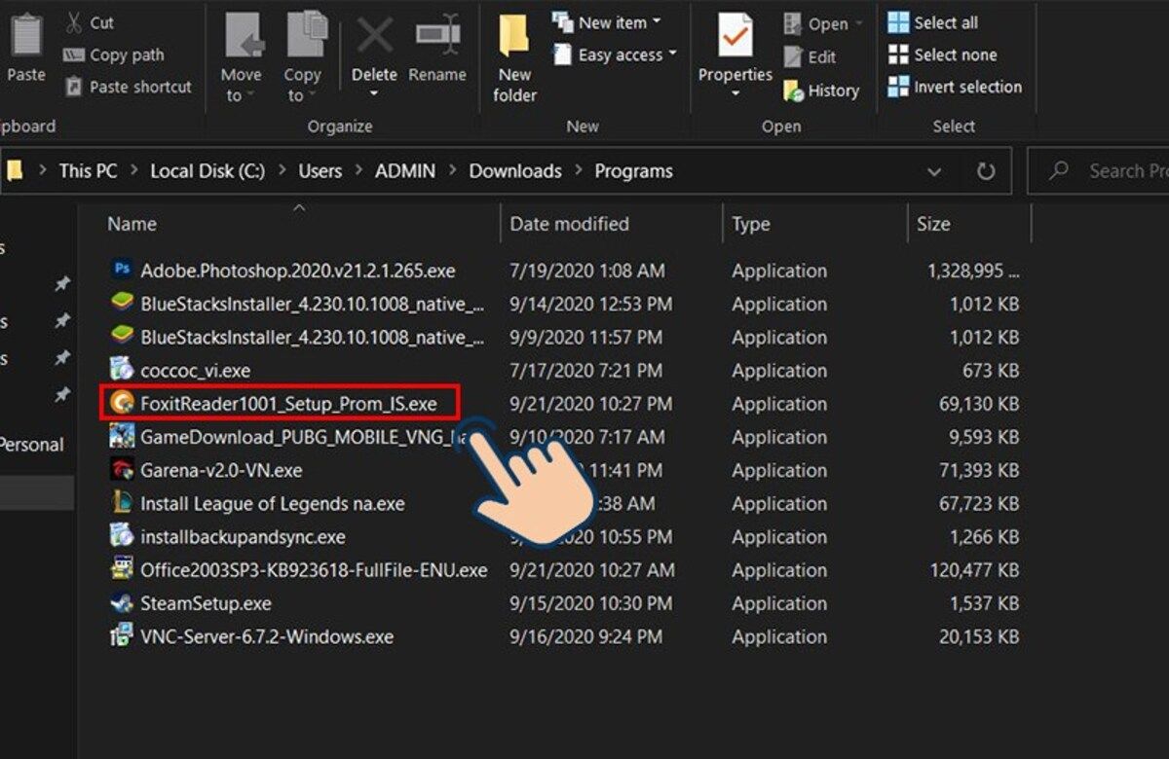The height and width of the screenshot is (759, 1169).
Task: Select the Adobe Photoshop installer file
Action: coord(298,271)
